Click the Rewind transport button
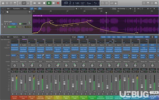The height and width of the screenshot is (100, 159). tap(34, 3)
